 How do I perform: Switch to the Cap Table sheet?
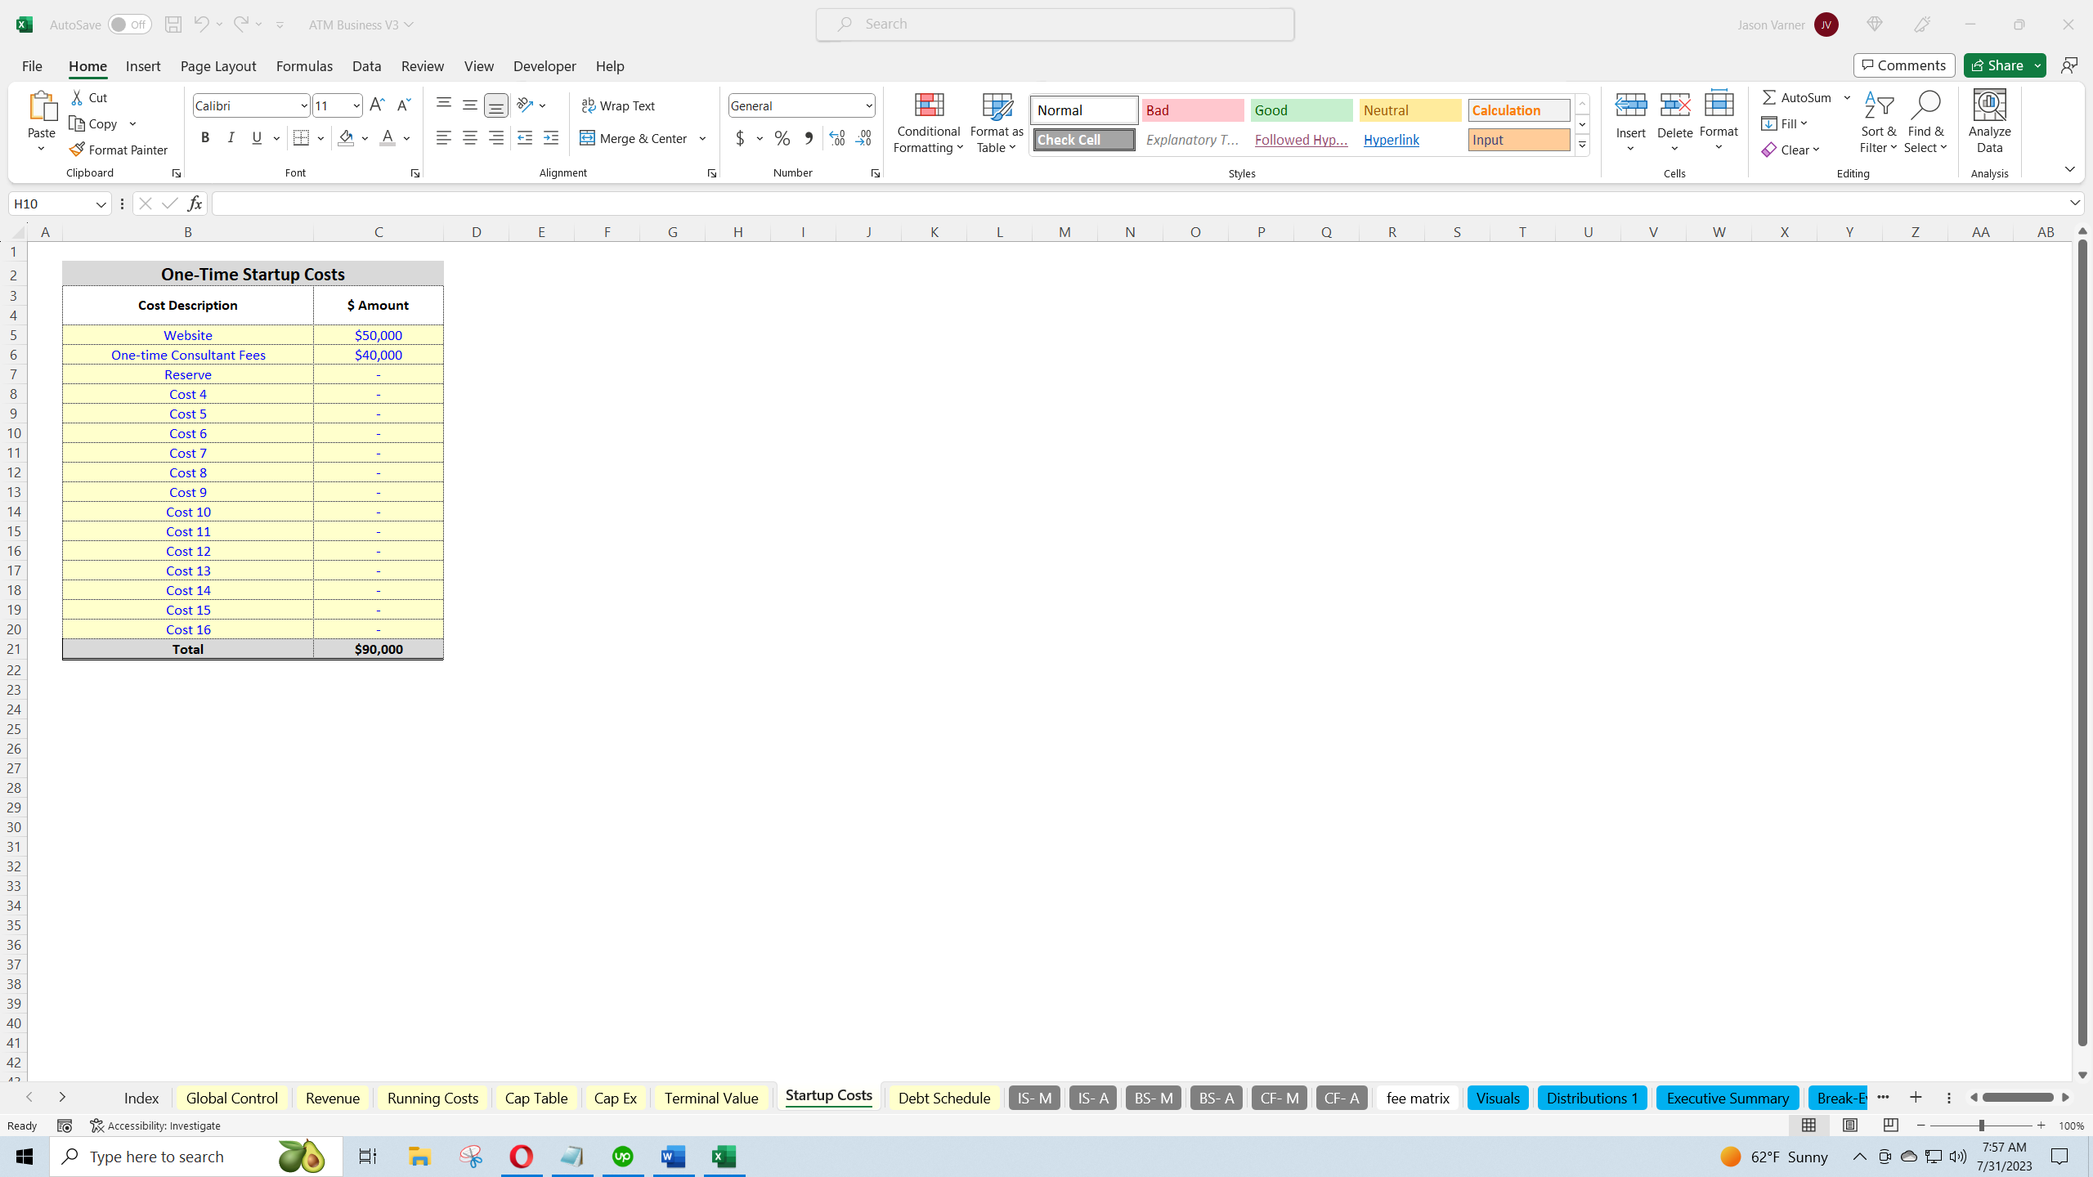pos(536,1098)
